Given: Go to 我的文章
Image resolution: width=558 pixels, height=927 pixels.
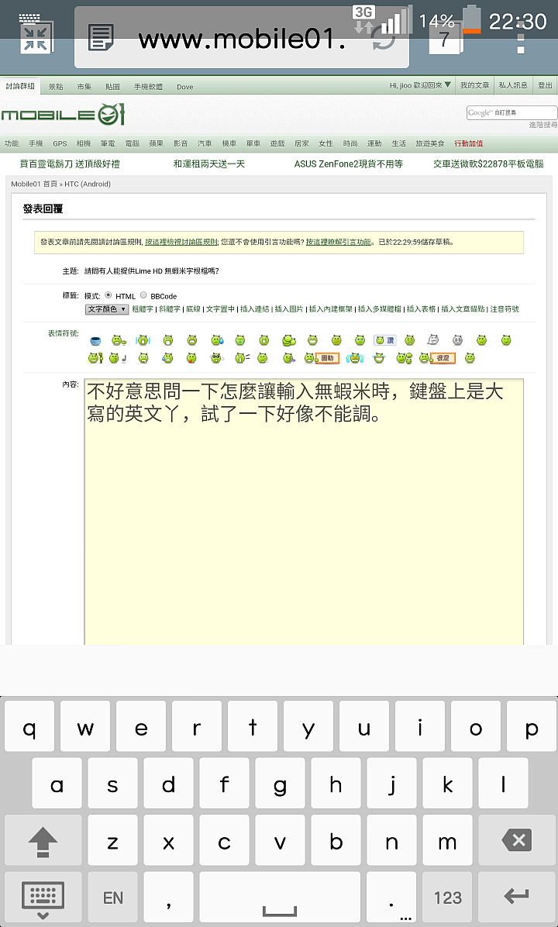Looking at the screenshot, I should coord(474,85).
